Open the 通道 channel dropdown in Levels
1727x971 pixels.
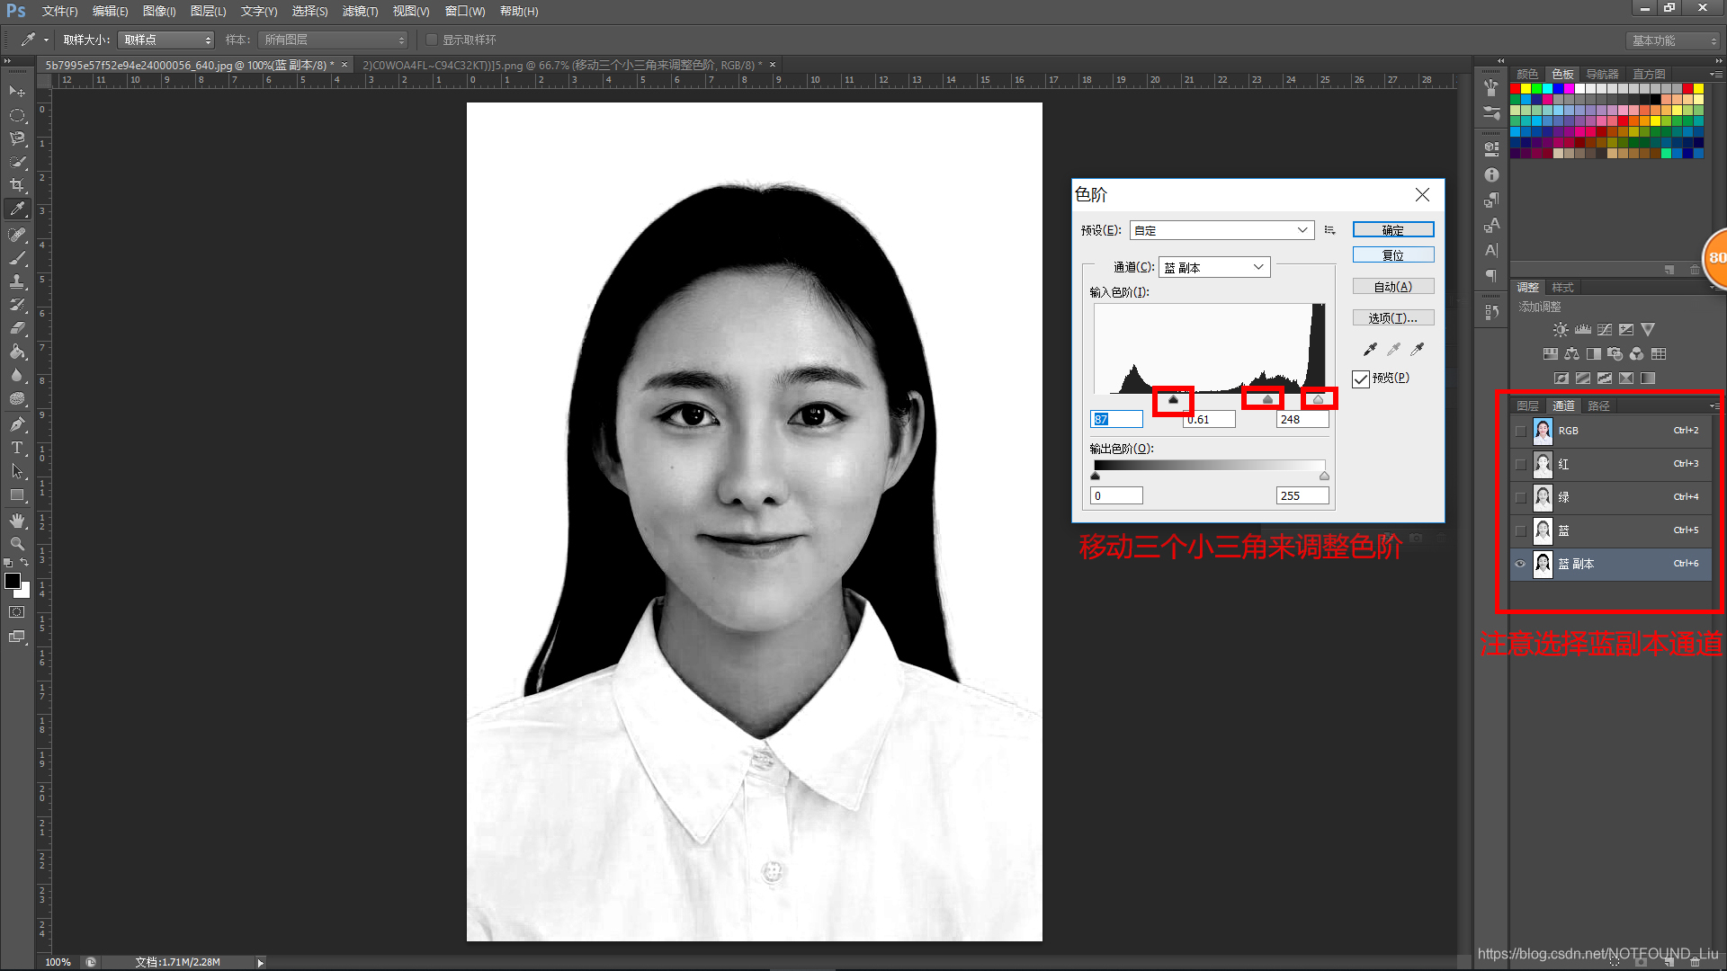click(x=1214, y=267)
